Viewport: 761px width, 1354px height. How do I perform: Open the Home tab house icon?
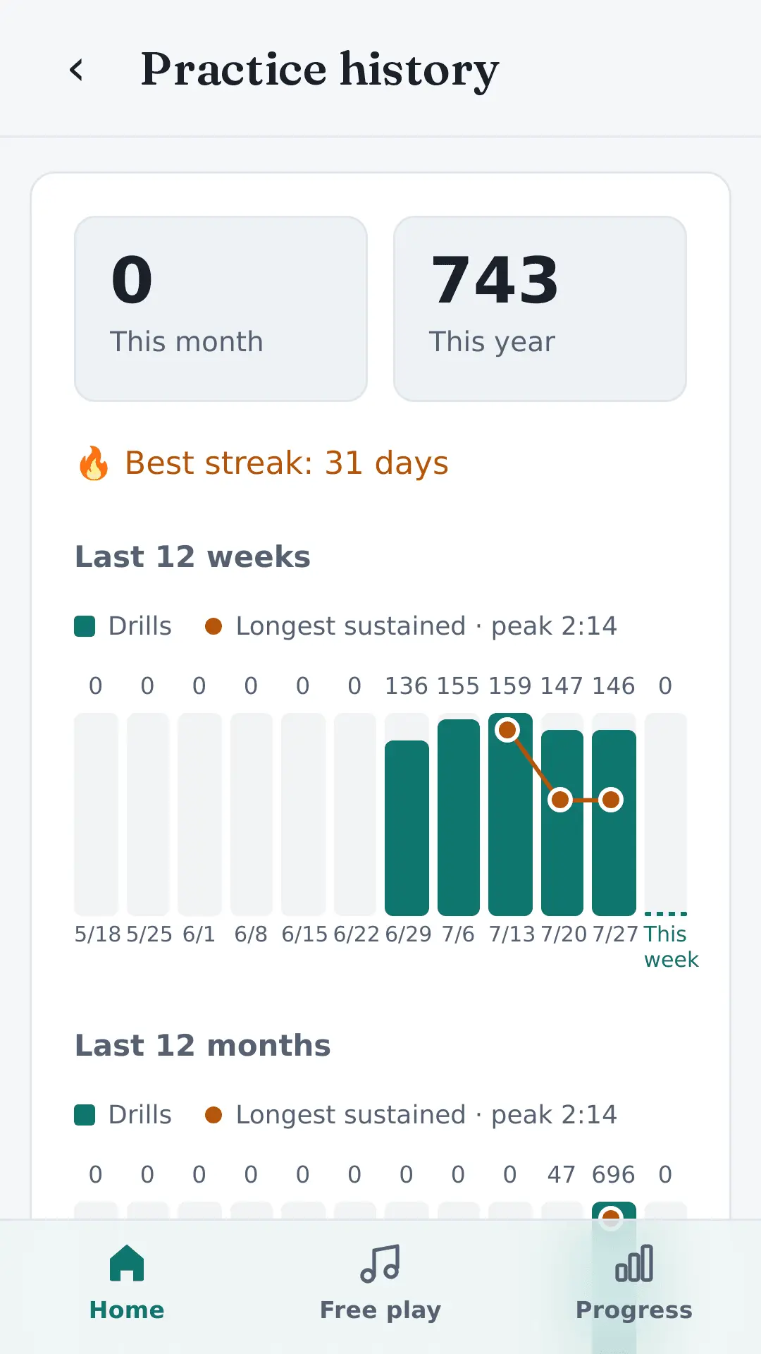(127, 1263)
